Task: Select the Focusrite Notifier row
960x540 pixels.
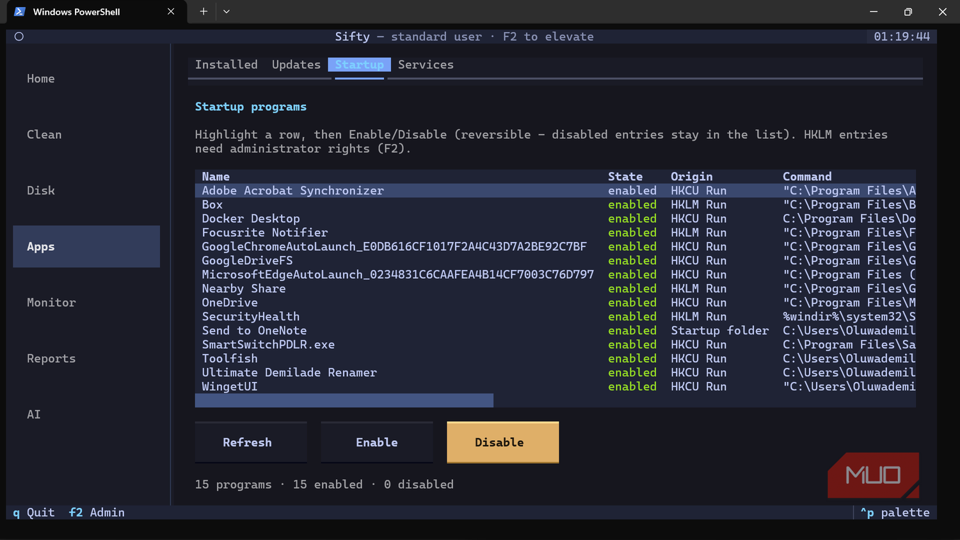Action: (x=556, y=233)
